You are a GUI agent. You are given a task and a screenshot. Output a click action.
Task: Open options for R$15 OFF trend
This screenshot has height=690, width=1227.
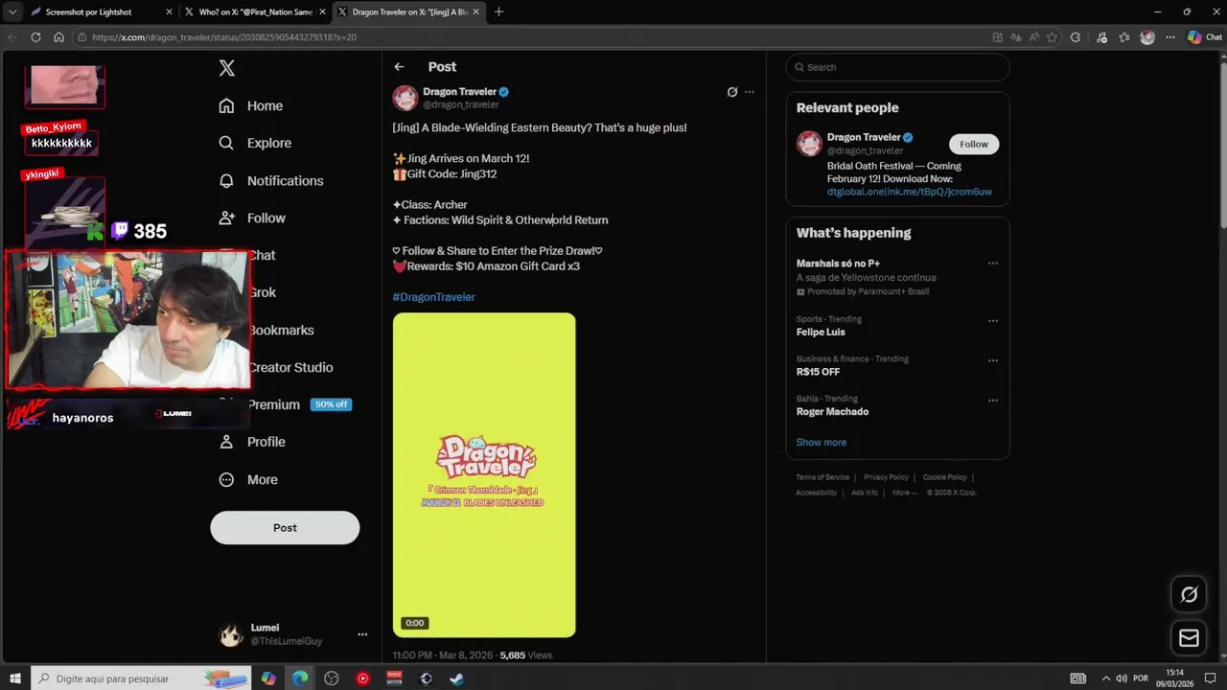(x=993, y=360)
